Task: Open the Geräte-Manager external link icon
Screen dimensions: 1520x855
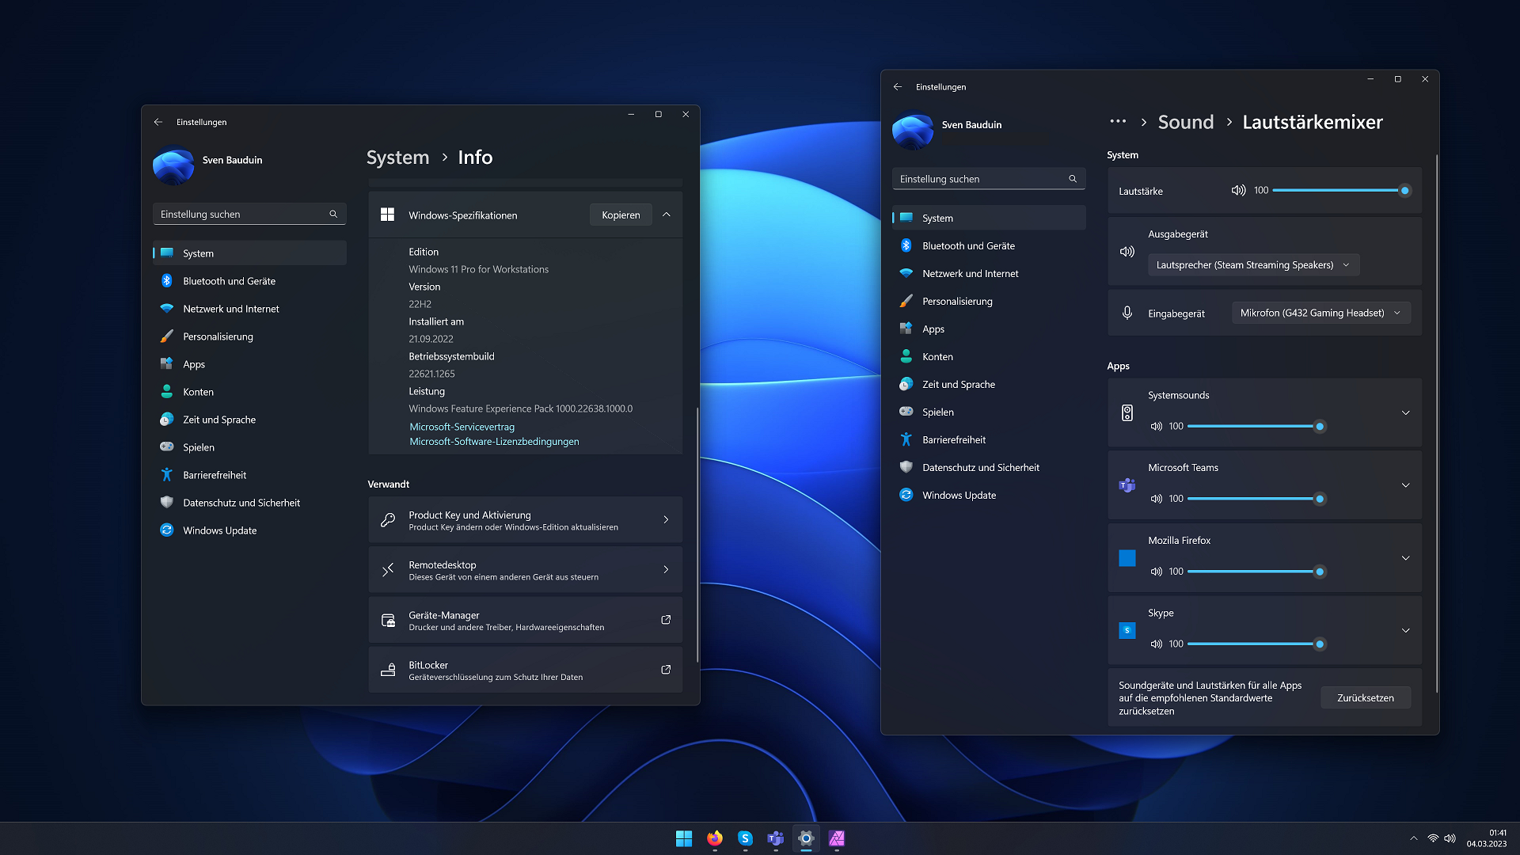Action: coord(666,620)
